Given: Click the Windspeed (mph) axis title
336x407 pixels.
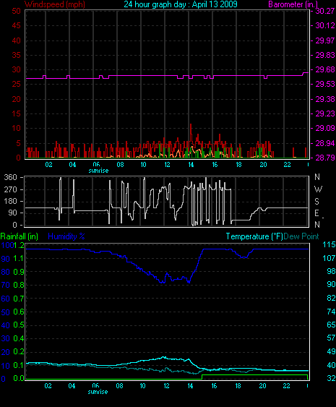Looking at the screenshot, I should coord(55,4).
